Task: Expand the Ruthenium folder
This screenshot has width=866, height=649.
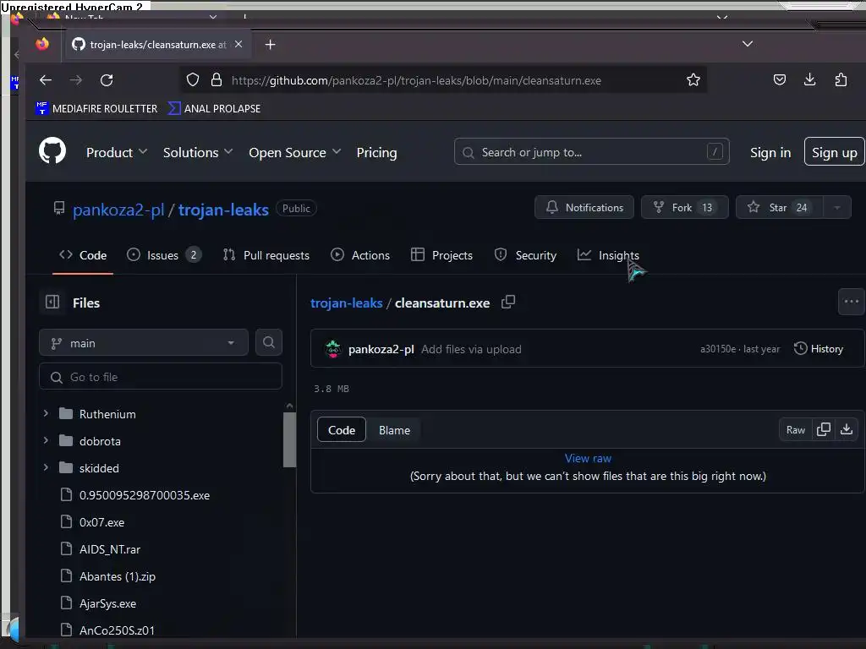Action: (x=46, y=413)
